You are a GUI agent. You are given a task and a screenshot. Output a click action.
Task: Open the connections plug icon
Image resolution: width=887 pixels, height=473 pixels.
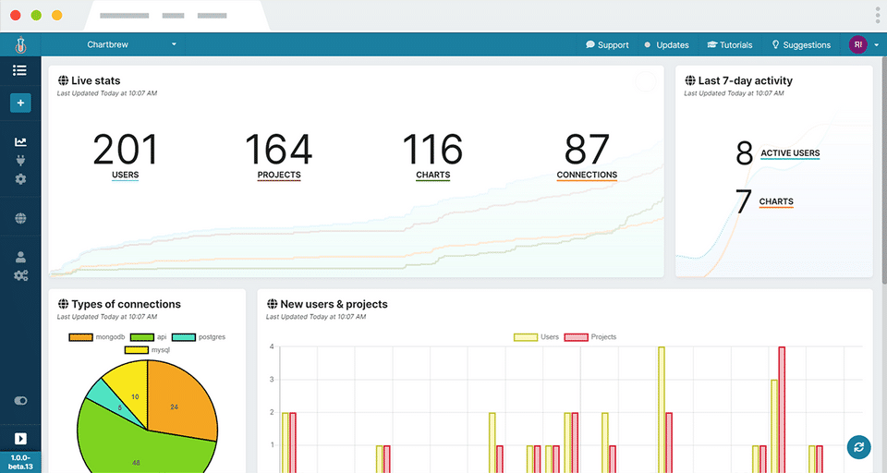pyautogui.click(x=20, y=161)
